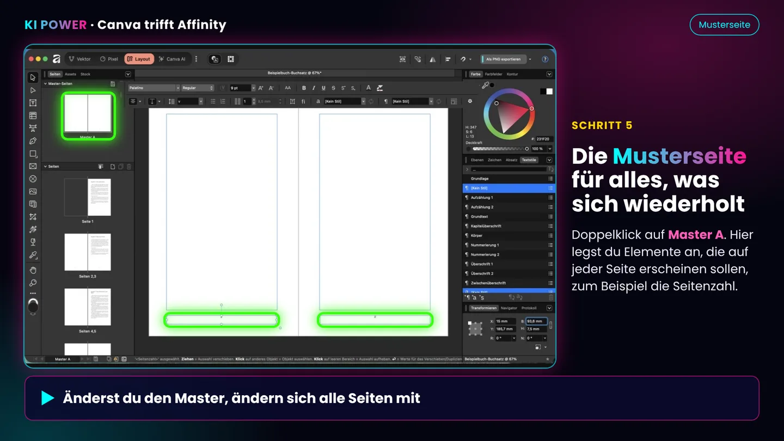Click the Als PNG exportieren button
Screen dimensions: 784x441
click(x=503, y=59)
